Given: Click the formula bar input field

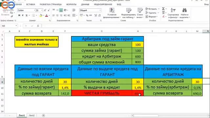Looking at the screenshot, I should (125, 26).
